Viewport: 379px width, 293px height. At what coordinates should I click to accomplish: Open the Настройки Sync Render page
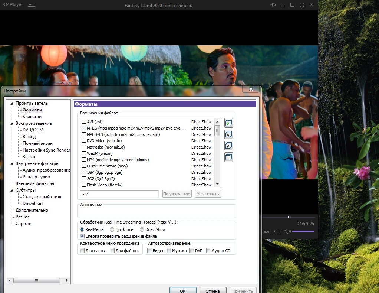[x=46, y=150]
